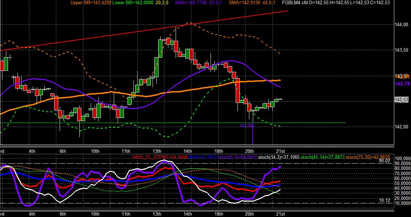This screenshot has width=411, height=217.
Task: Select the red rising trendline
Action: (x=144, y=30)
